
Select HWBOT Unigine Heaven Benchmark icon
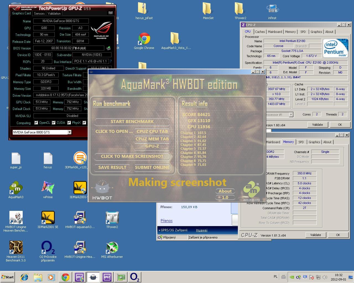point(16,222)
